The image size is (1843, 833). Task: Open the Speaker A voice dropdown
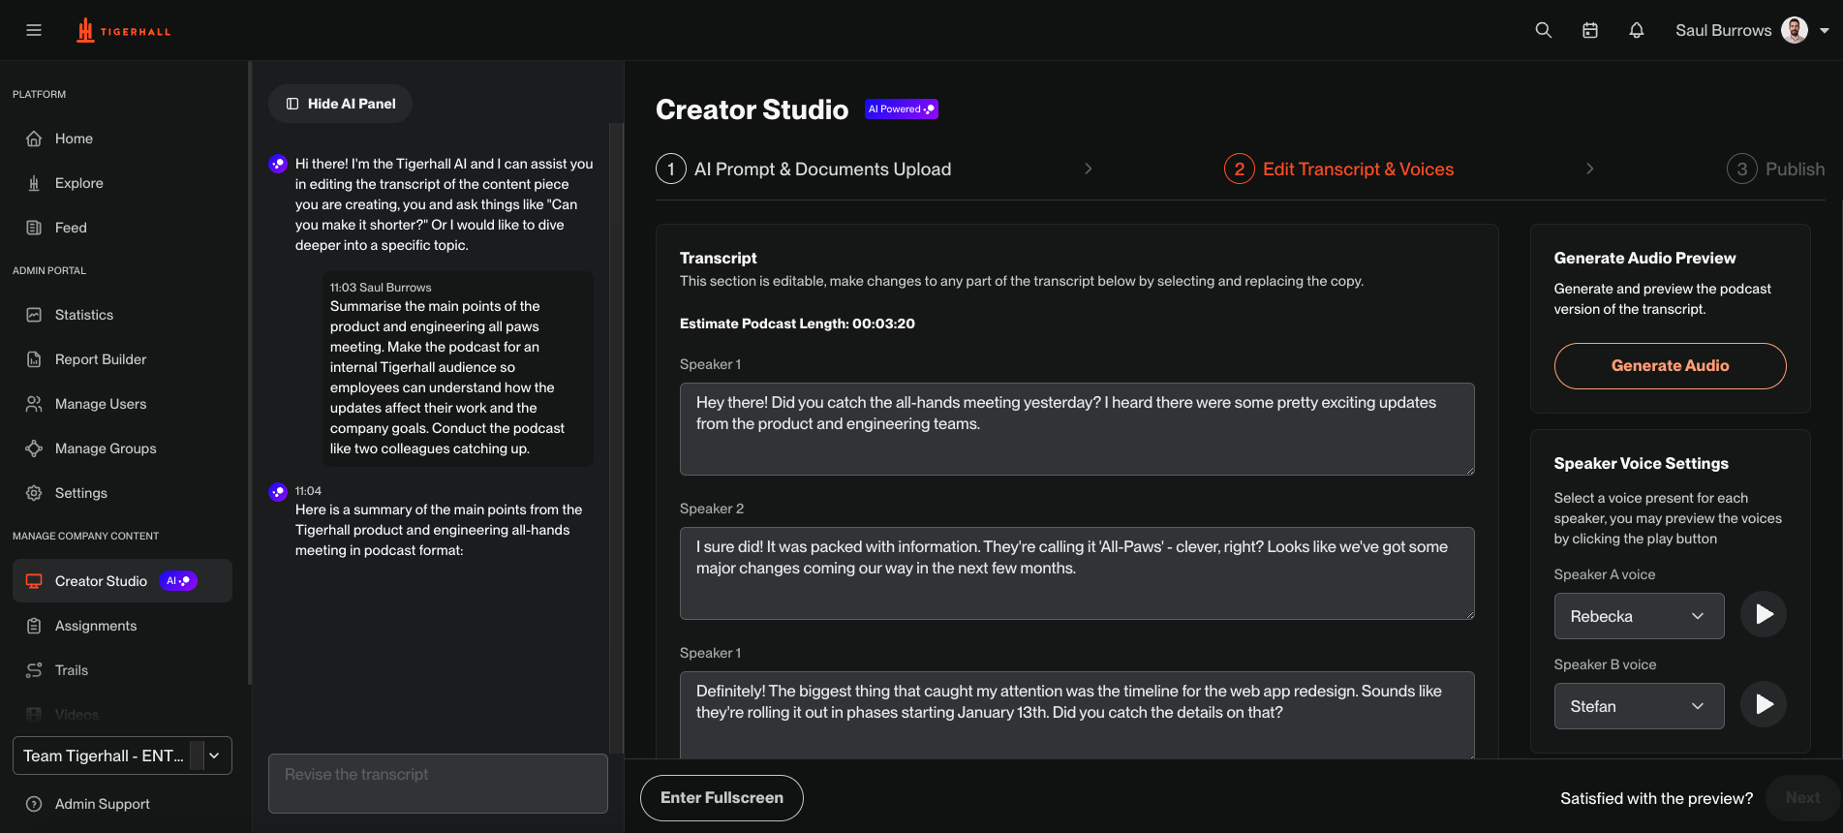1640,616
